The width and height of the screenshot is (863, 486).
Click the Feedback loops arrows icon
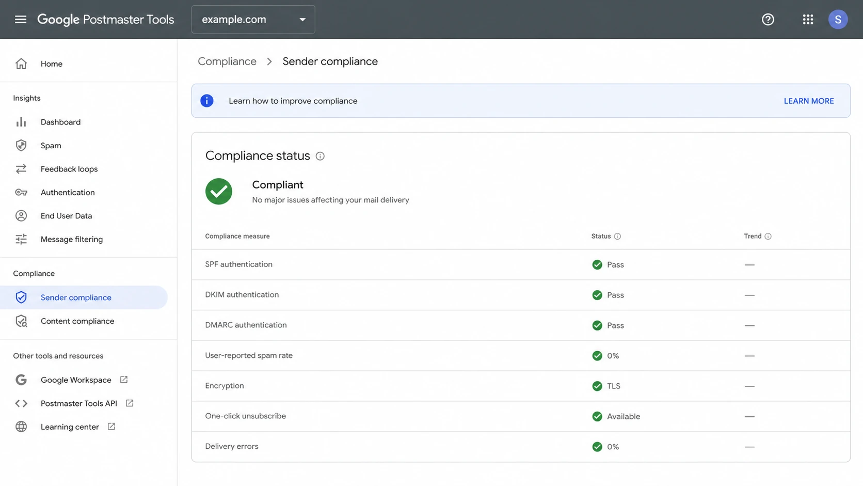(x=21, y=169)
